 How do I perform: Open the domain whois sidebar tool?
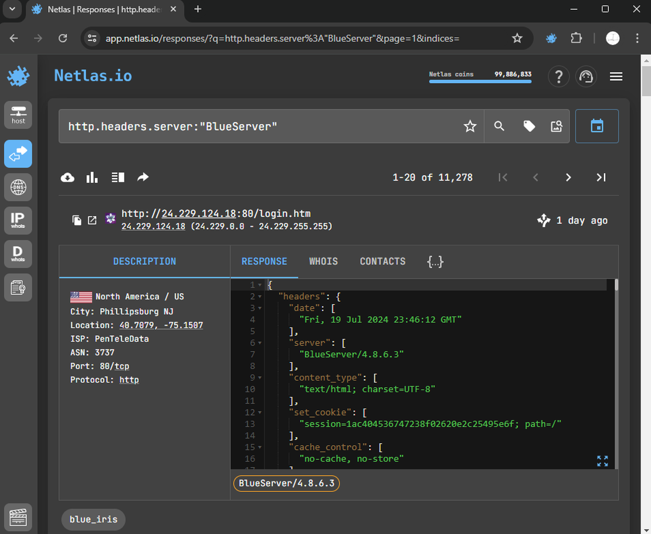tap(18, 253)
